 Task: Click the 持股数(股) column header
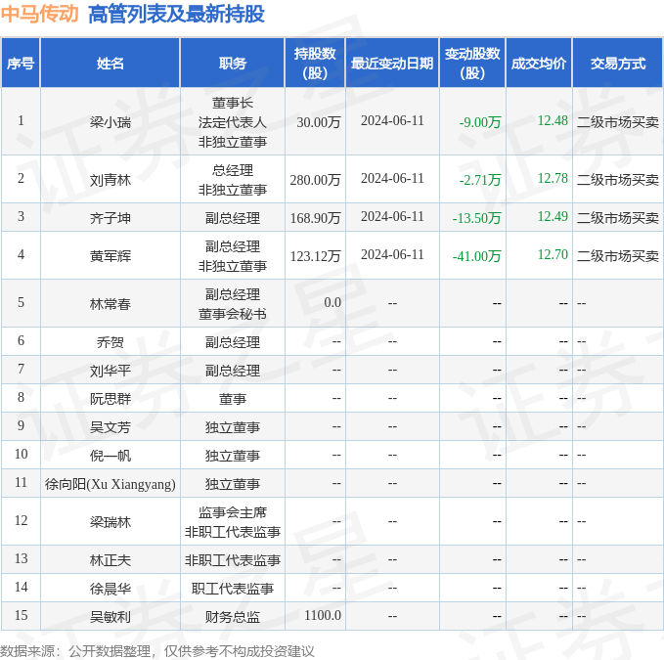(x=315, y=64)
